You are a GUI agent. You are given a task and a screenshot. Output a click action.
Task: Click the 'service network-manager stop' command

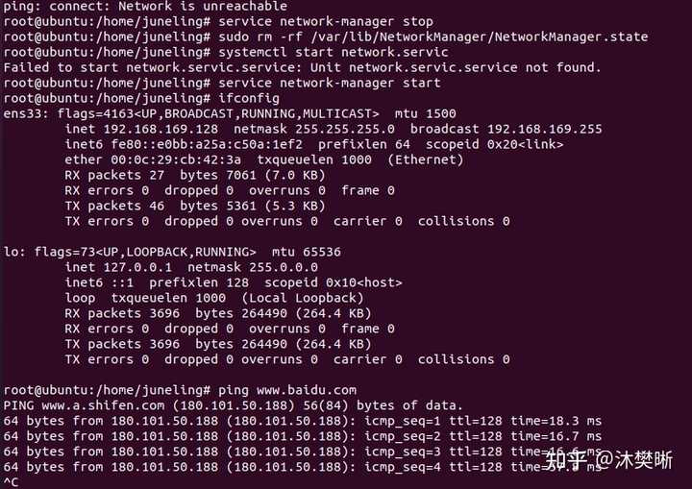pos(326,21)
